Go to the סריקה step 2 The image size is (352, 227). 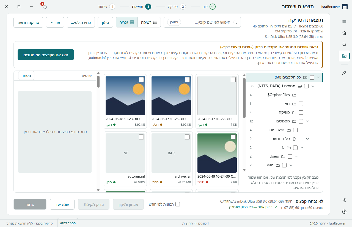(177, 7)
